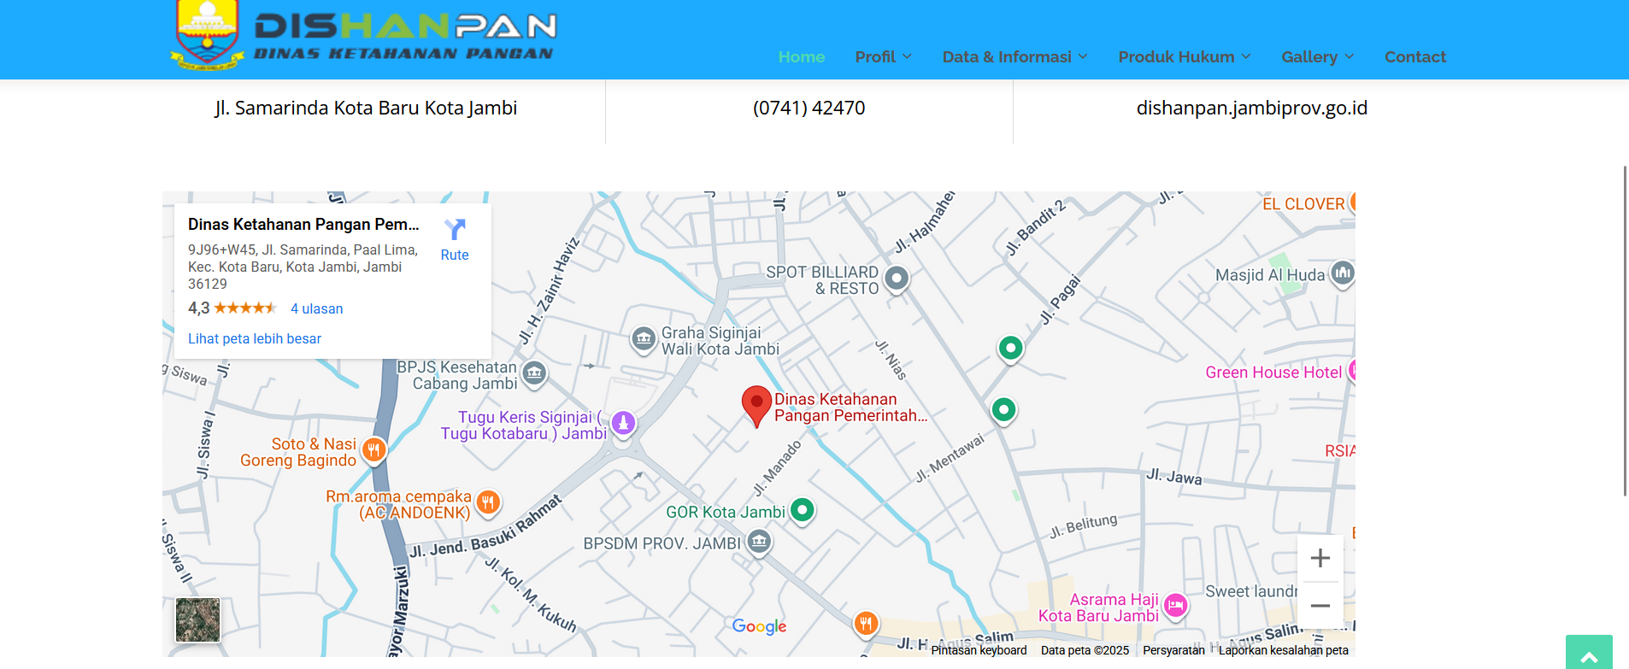The image size is (1629, 669).
Task: Select the Tugu Keris Siginjai monument marker
Action: click(x=624, y=422)
